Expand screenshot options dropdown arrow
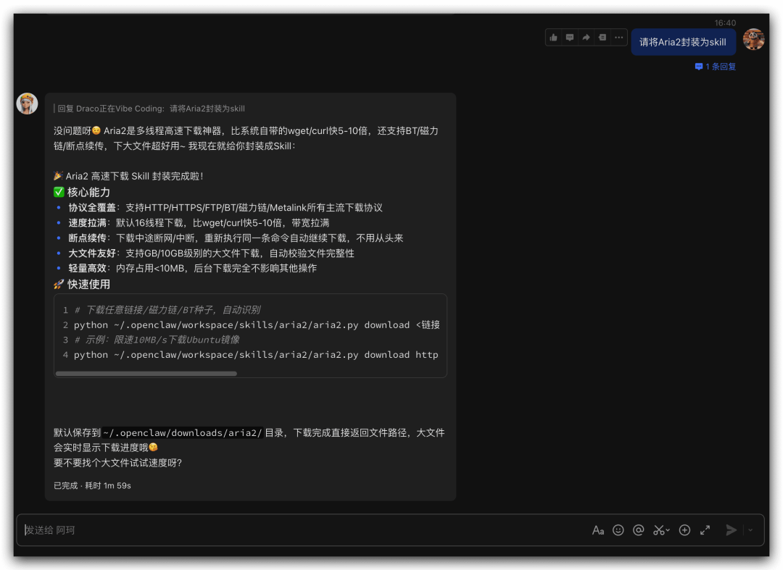The width and height of the screenshot is (783, 570). (668, 530)
